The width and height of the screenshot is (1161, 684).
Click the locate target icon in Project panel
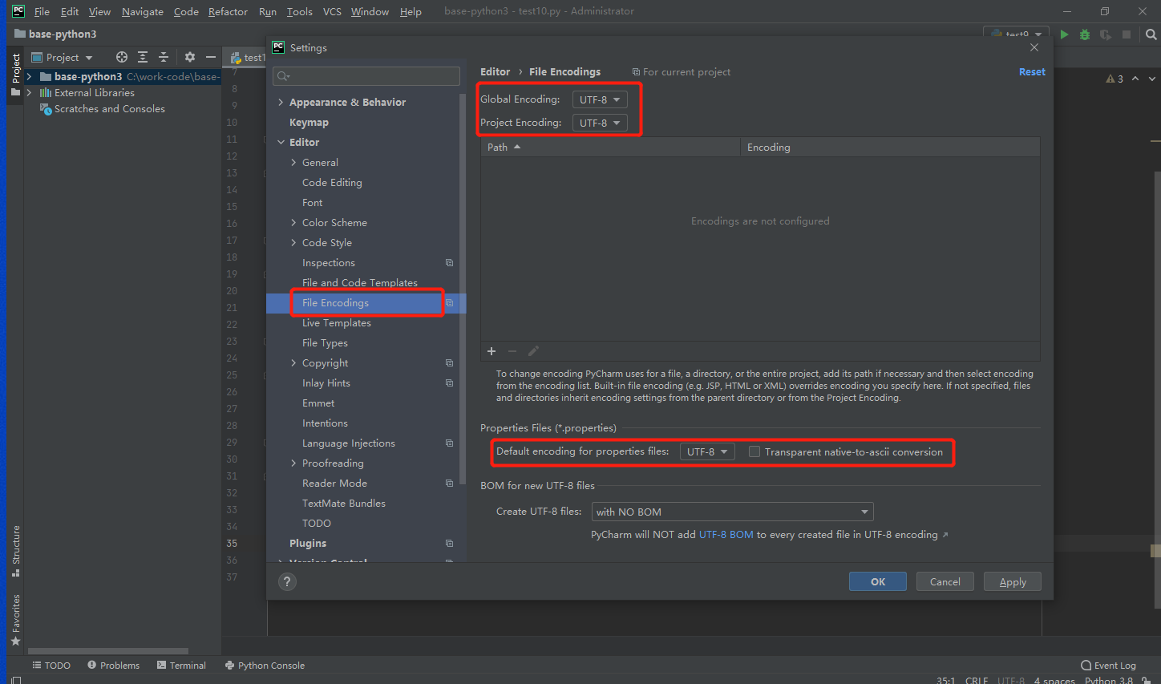point(122,57)
